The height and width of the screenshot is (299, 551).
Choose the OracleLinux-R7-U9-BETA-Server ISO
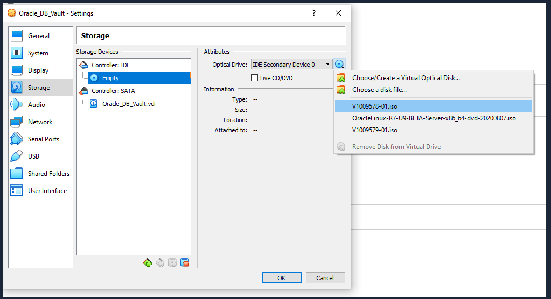tap(433, 118)
